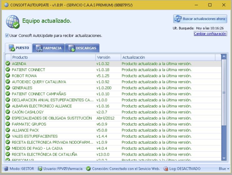This screenshot has width=232, height=175.
Task: Click Modo: GESTOR status text
Action: point(22,169)
